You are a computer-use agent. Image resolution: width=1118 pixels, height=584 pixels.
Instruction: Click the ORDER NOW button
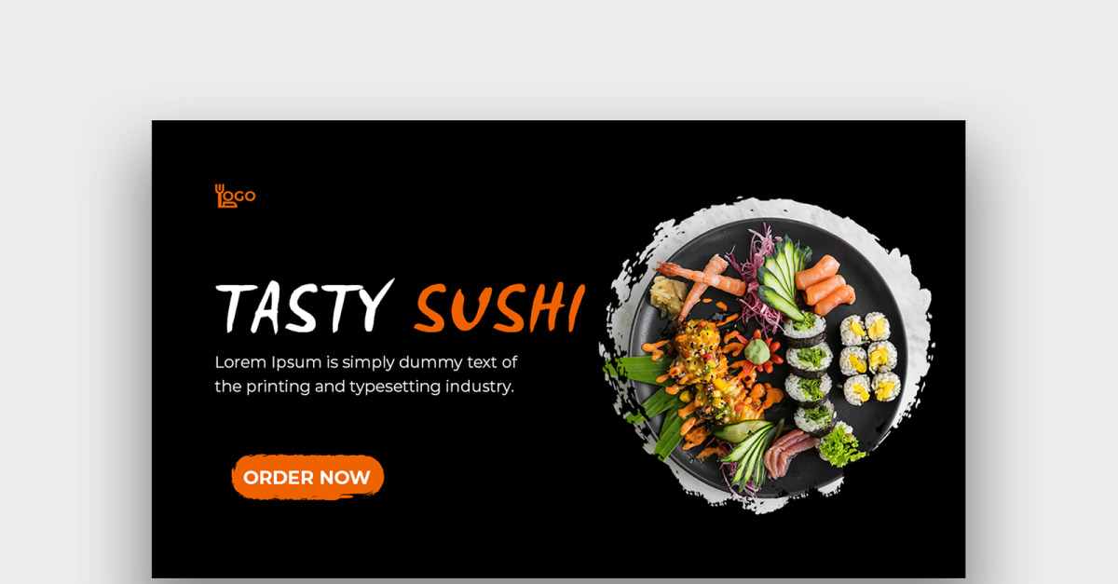pos(307,477)
